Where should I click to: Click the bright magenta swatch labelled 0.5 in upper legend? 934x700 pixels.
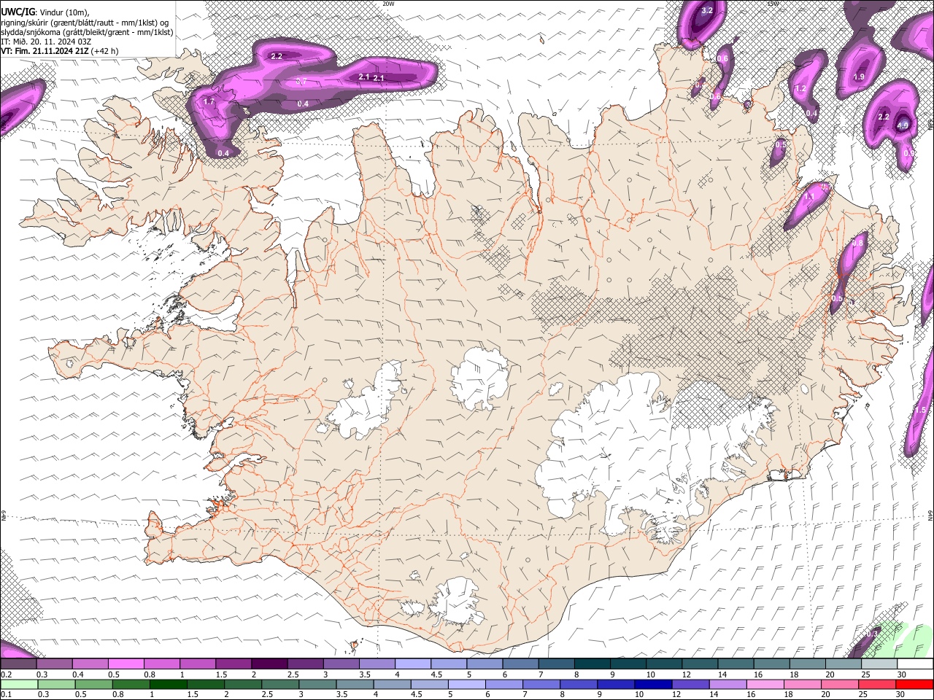click(126, 664)
